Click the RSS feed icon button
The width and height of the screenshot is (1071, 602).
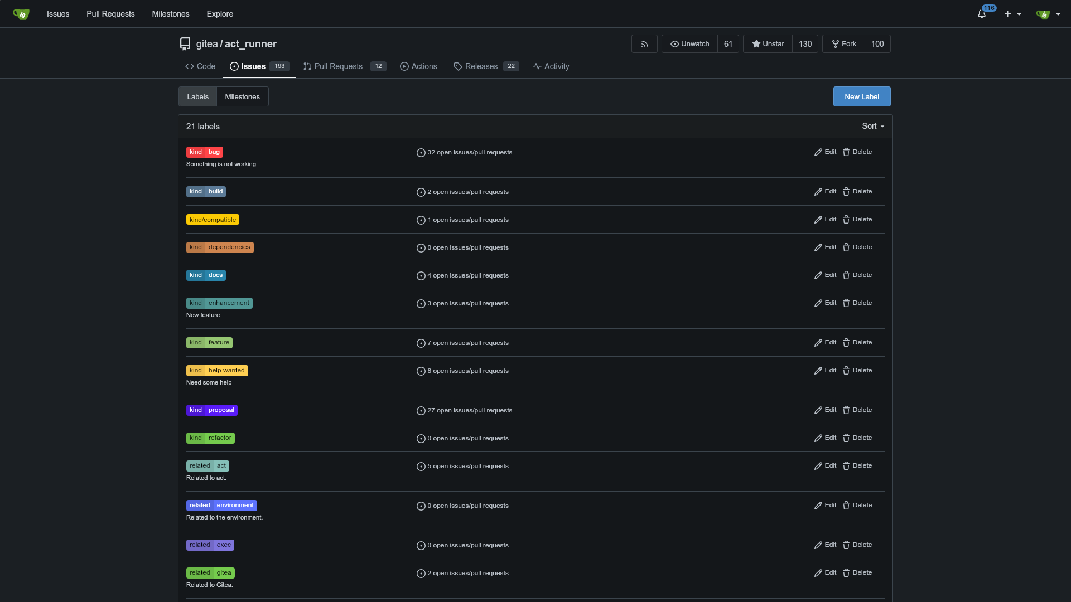(x=644, y=44)
